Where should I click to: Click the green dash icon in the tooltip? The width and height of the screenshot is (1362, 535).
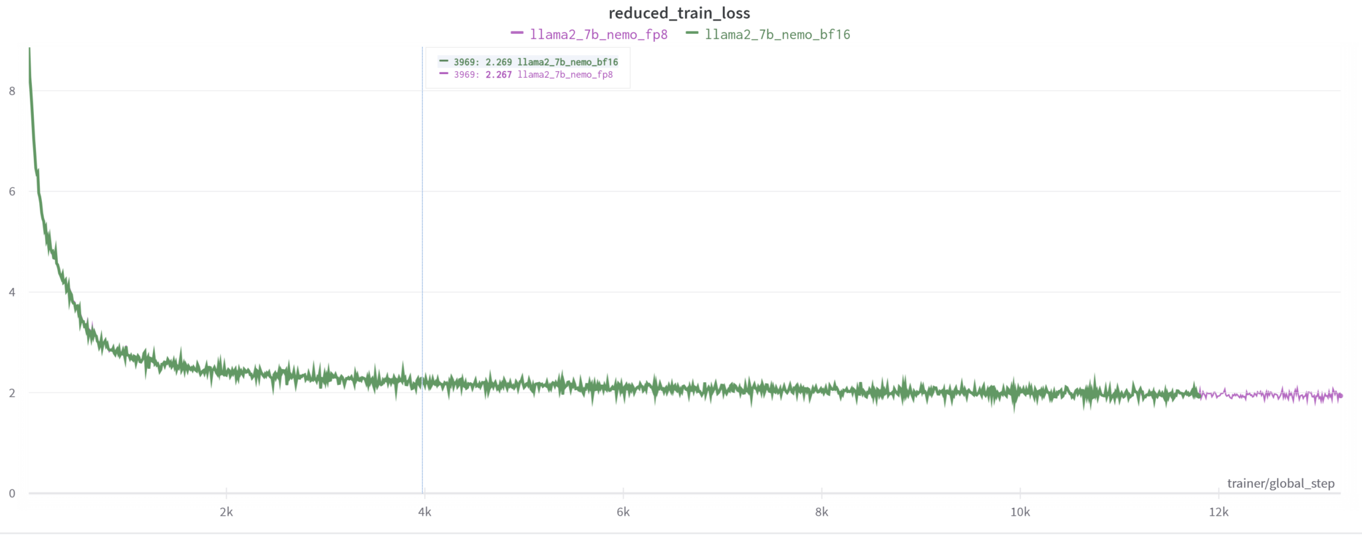point(444,61)
